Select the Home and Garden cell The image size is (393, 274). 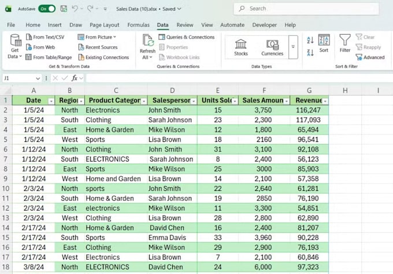click(116, 179)
